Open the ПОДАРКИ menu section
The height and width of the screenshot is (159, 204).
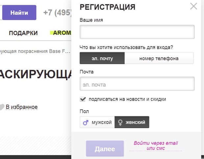(x=23, y=33)
